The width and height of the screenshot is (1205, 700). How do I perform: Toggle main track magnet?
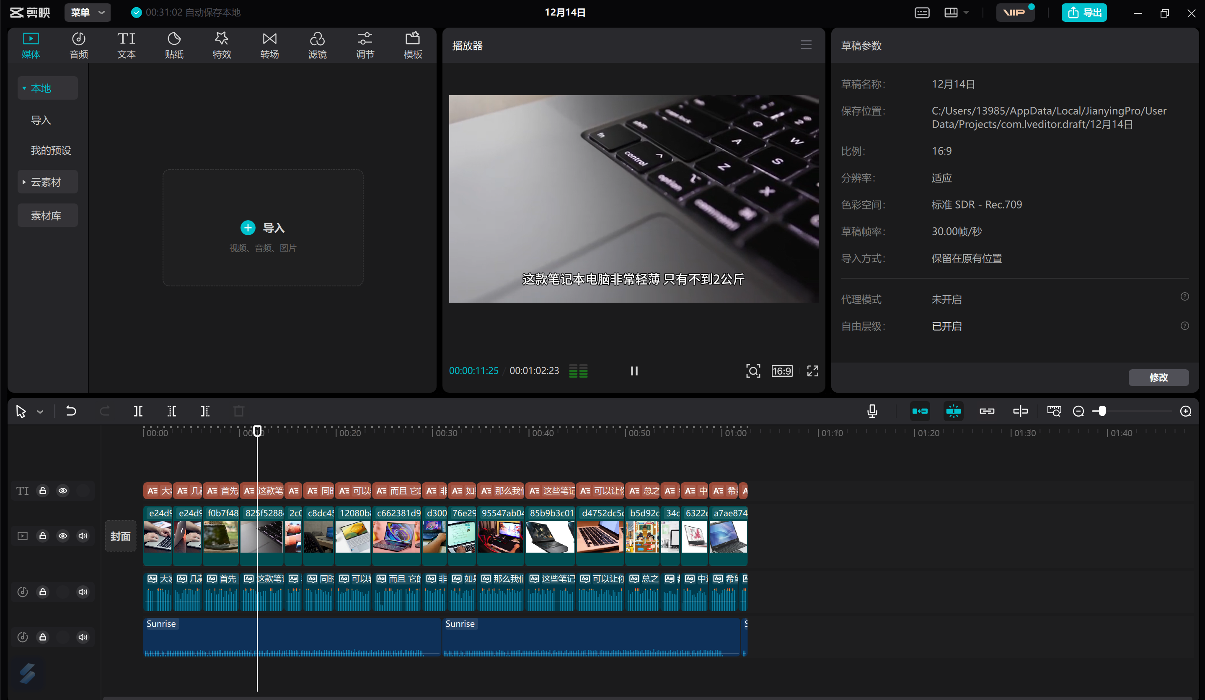[x=920, y=411]
